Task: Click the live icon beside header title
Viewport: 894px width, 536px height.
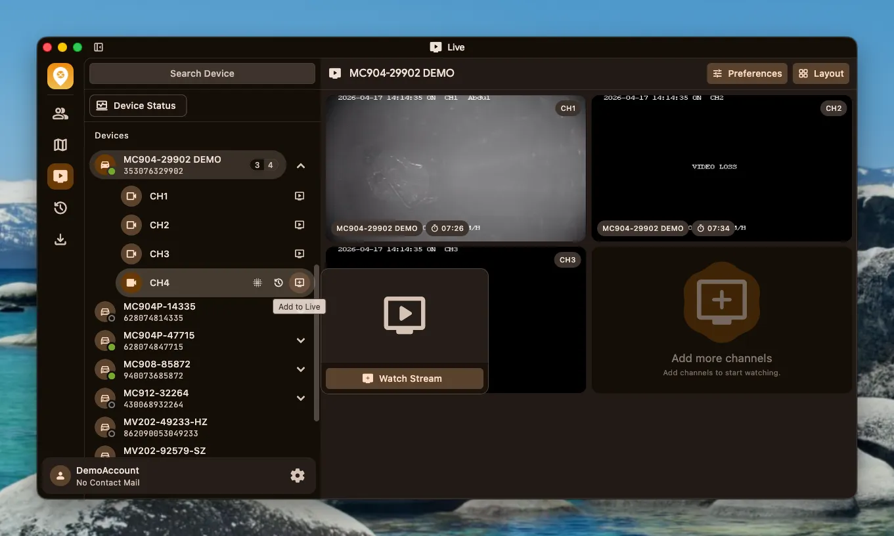Action: click(x=335, y=73)
